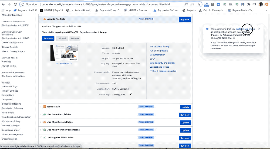Click Jira Misc Custom Fields app icon

45,122
